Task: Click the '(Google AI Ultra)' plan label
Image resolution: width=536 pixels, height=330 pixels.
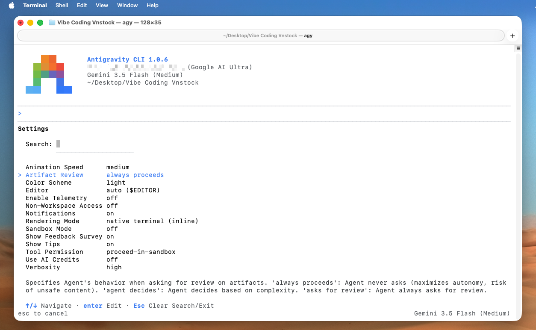Action: [x=220, y=67]
